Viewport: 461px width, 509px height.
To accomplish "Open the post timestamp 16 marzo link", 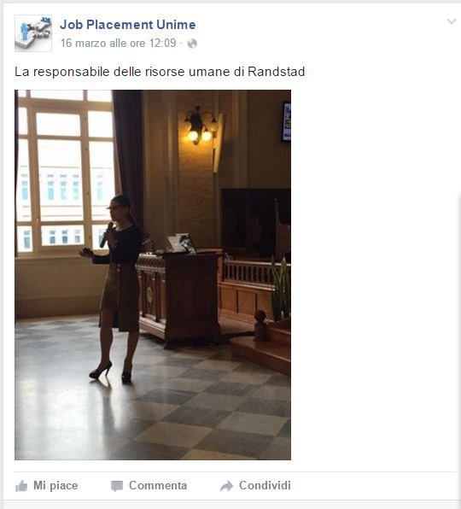I will [118, 43].
